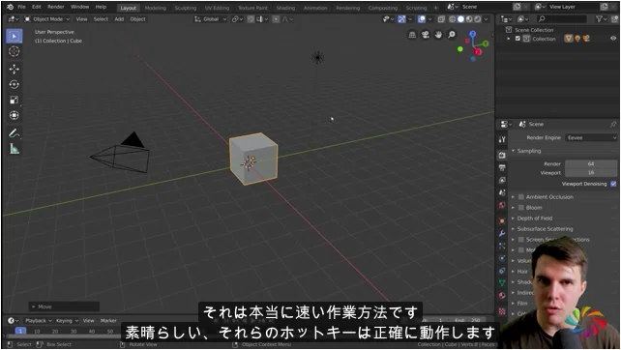621x350 pixels.
Task: Hide the Collection with eye icon
Action: (613, 39)
